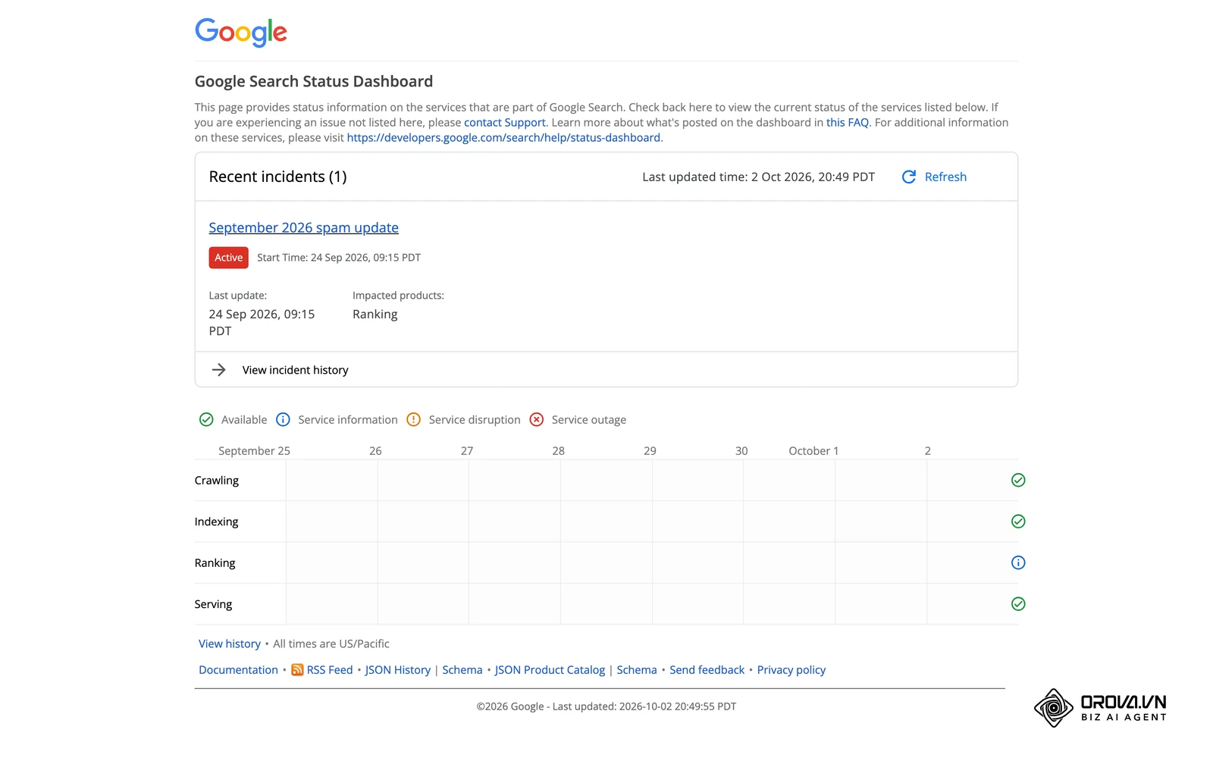
Task: Open the this FAQ link
Action: click(x=848, y=123)
